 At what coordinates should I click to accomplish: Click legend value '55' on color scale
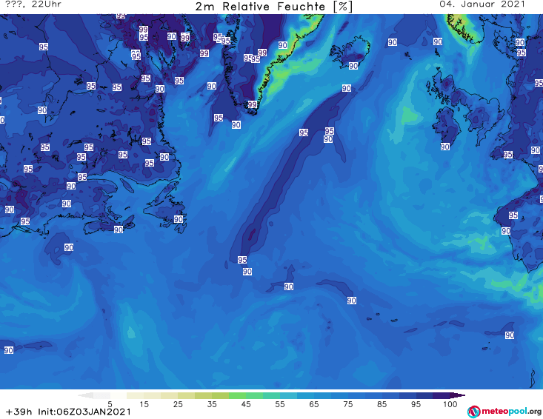point(280,404)
